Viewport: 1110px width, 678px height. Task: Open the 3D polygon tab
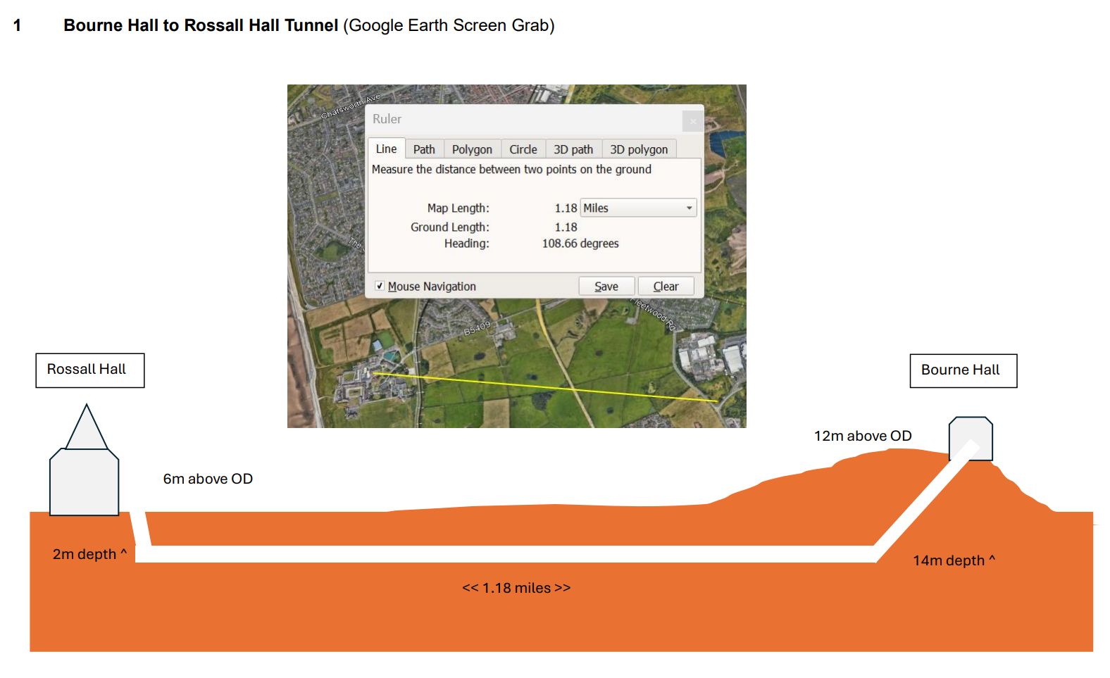[x=638, y=149]
